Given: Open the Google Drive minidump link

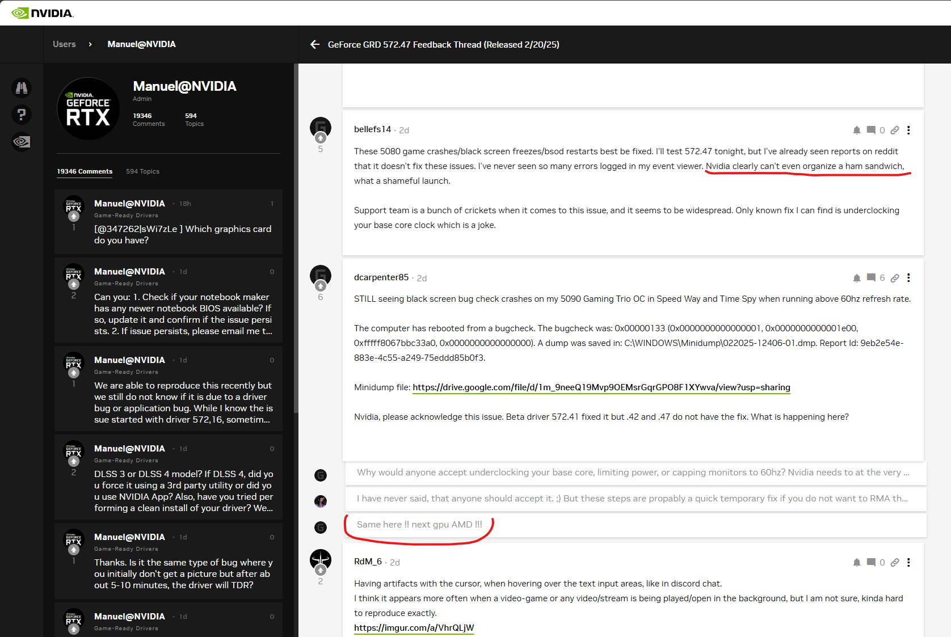Looking at the screenshot, I should click(601, 387).
